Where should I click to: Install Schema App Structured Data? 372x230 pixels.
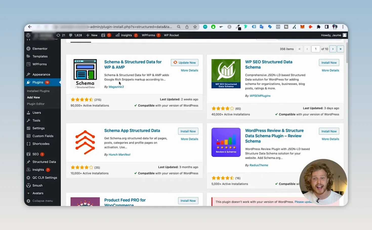188,131
